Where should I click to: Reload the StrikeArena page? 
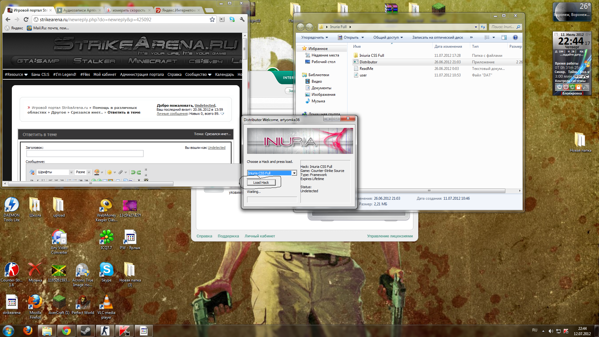pyautogui.click(x=26, y=20)
